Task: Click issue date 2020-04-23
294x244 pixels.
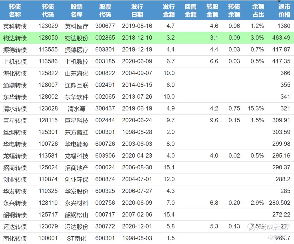Action: [x=137, y=156]
